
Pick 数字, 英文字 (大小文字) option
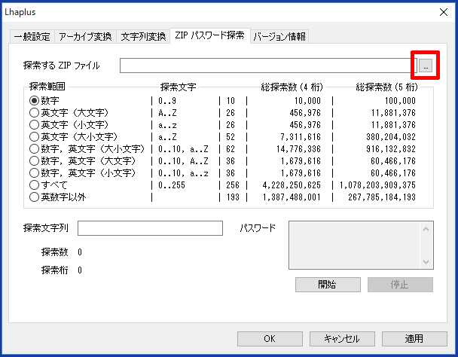(87, 149)
